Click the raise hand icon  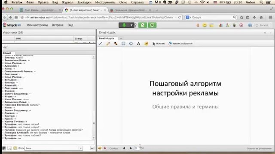pos(198,25)
